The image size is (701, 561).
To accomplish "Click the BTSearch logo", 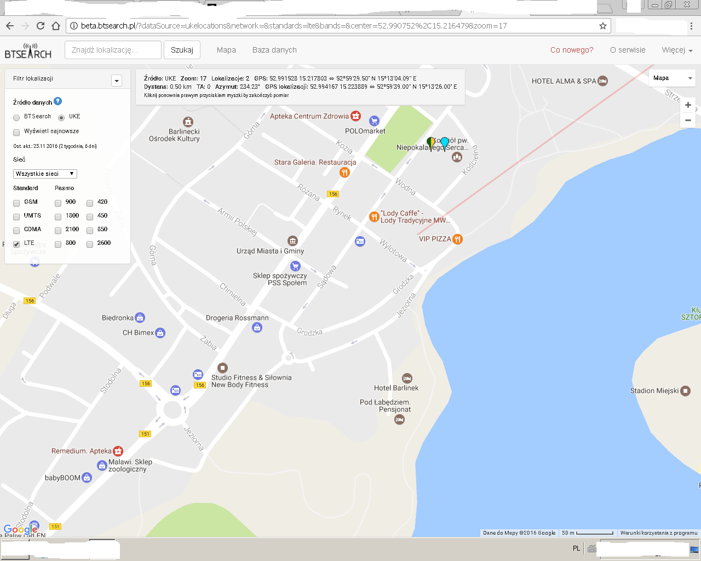I will [x=28, y=51].
